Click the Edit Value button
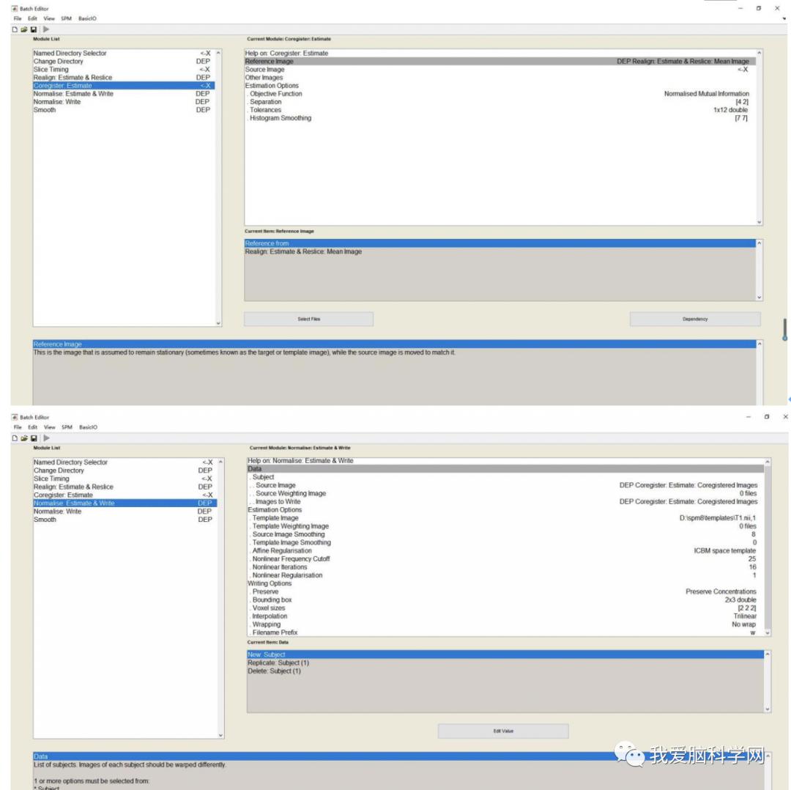The width and height of the screenshot is (791, 790). pos(503,731)
